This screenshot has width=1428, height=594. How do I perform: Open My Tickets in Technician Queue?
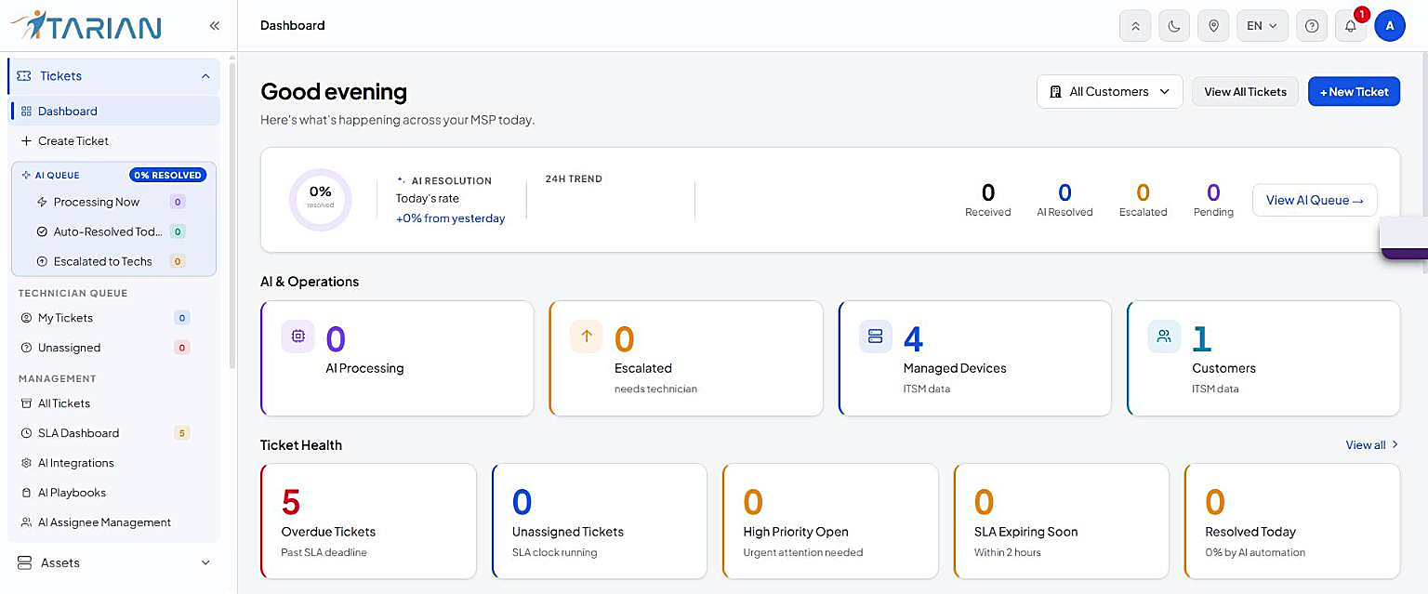pos(115,318)
